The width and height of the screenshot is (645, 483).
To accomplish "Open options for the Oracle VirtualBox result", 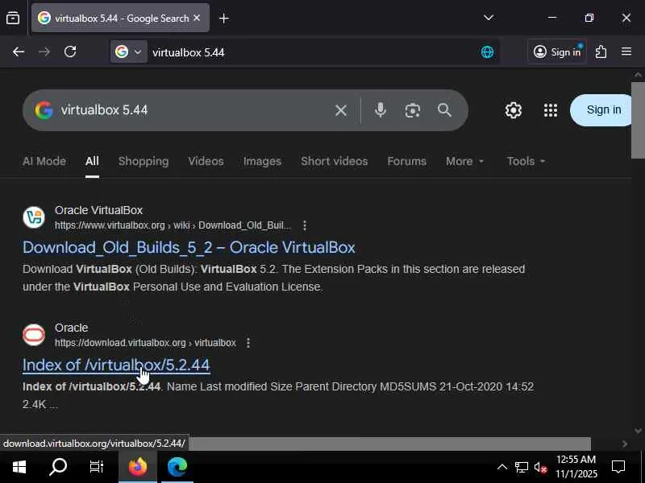I will point(305,225).
